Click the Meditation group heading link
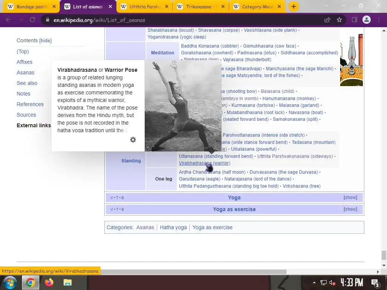This screenshot has width=387, height=290. pos(163,53)
